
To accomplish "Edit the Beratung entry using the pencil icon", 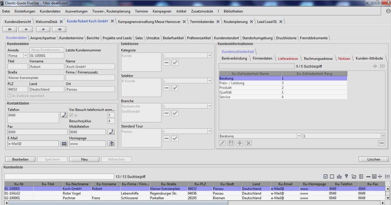I will pyautogui.click(x=222, y=143).
